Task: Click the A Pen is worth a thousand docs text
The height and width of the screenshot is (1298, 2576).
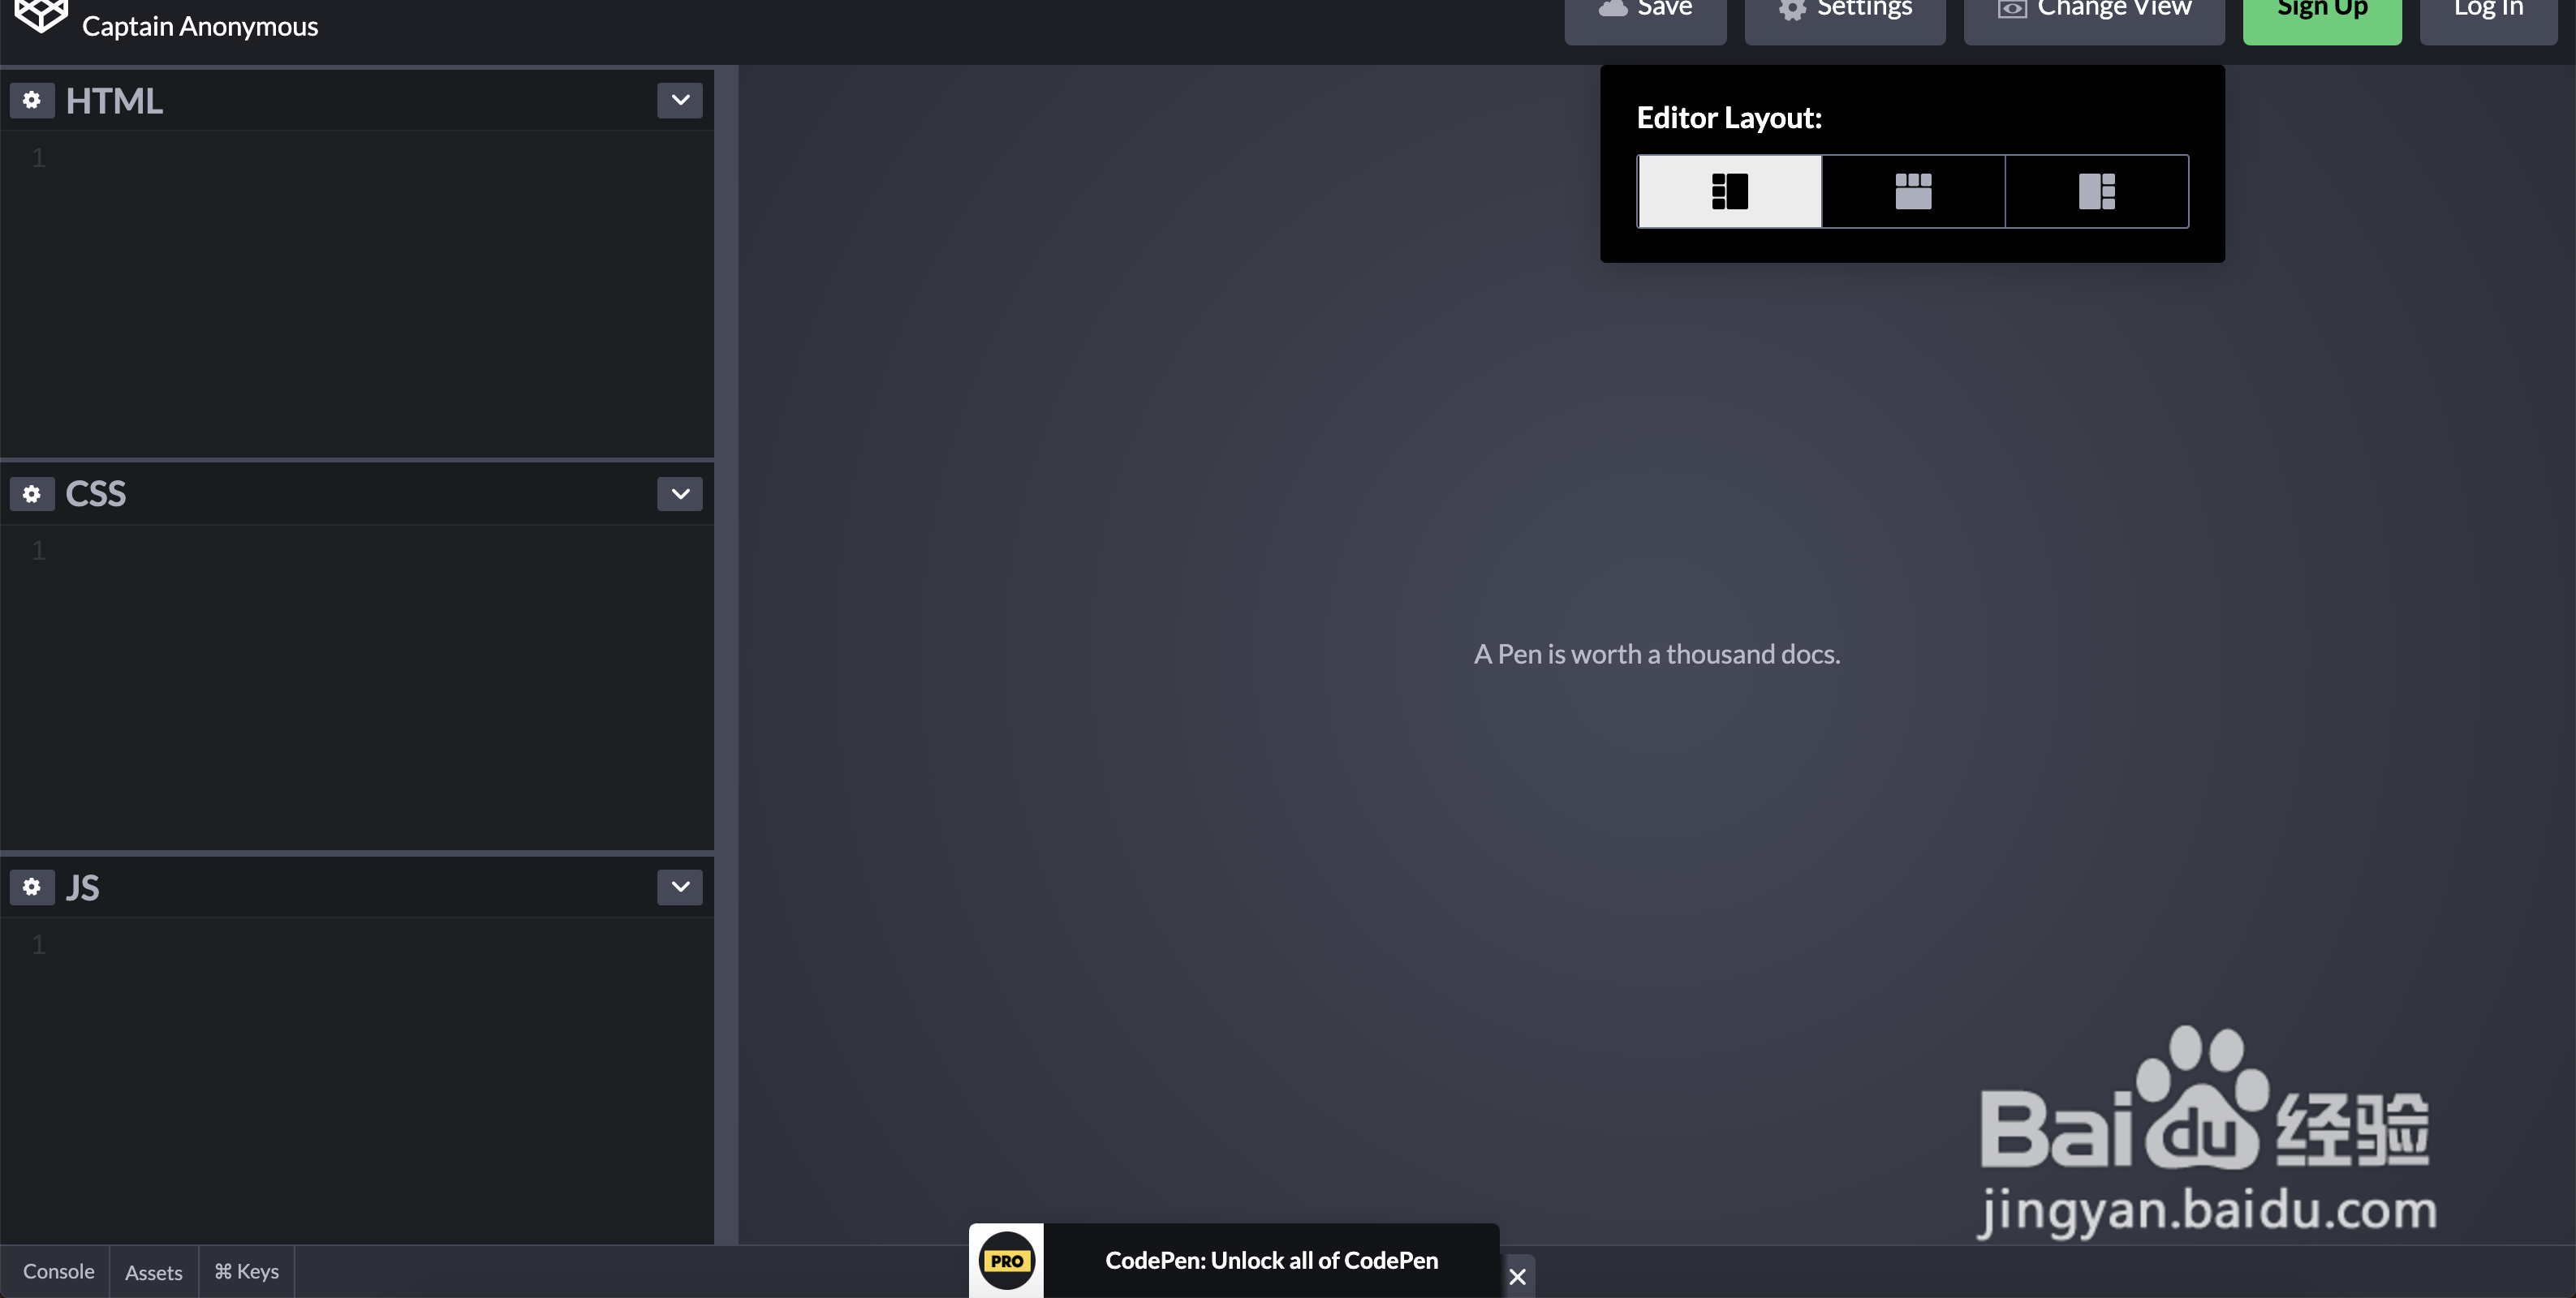Action: [x=1657, y=654]
